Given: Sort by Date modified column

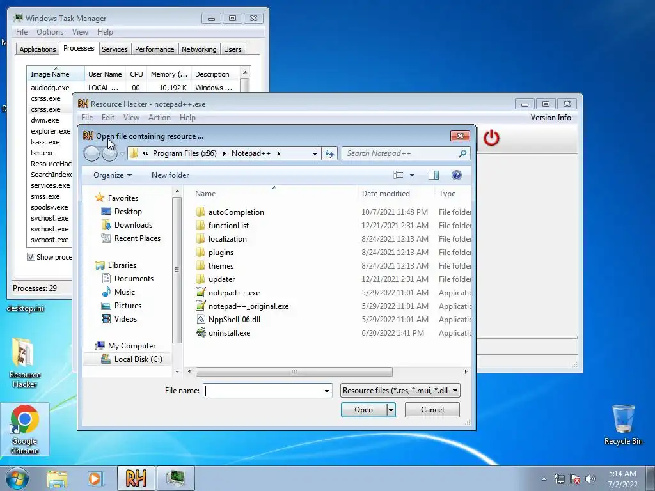Looking at the screenshot, I should click(x=386, y=194).
